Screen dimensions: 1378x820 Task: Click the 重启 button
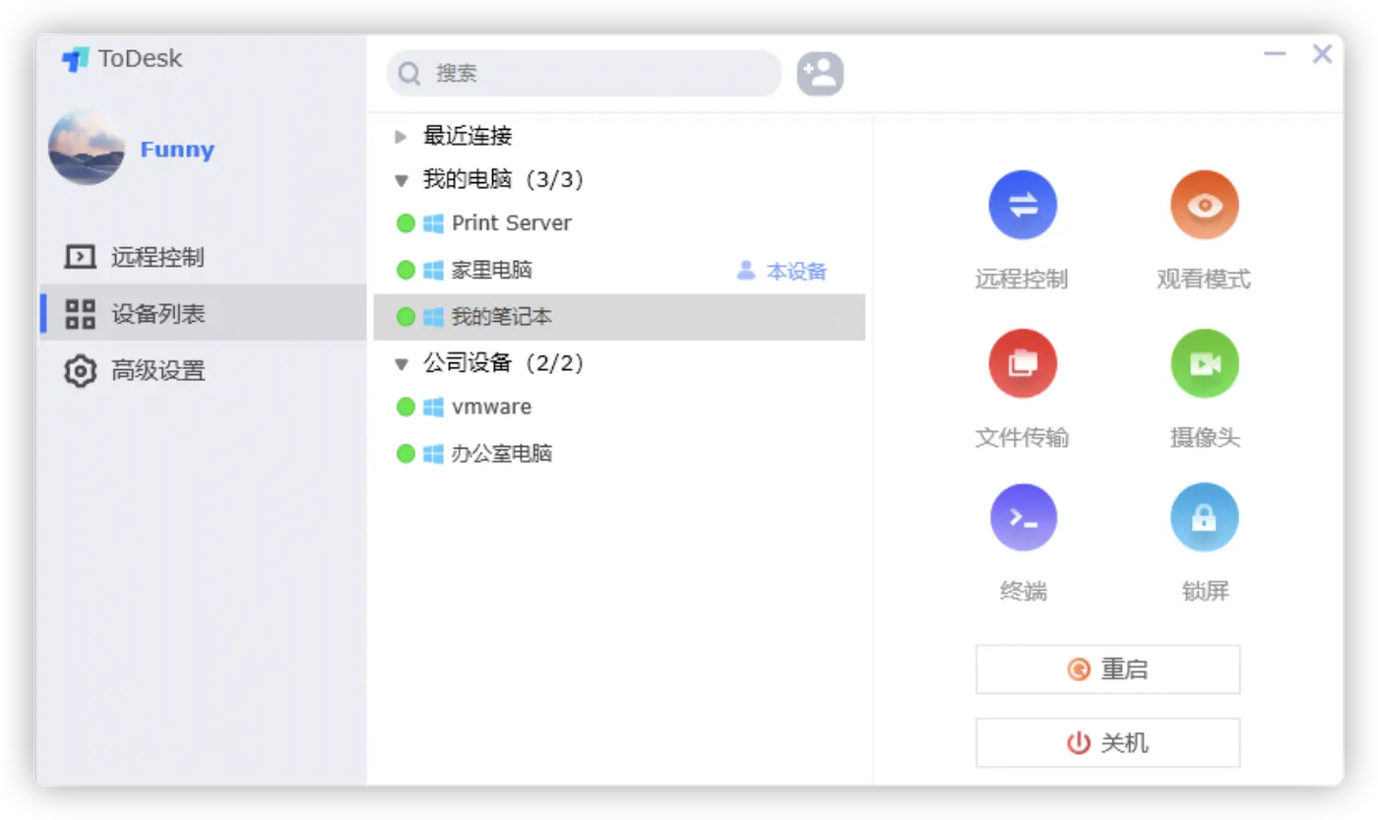pos(1107,669)
